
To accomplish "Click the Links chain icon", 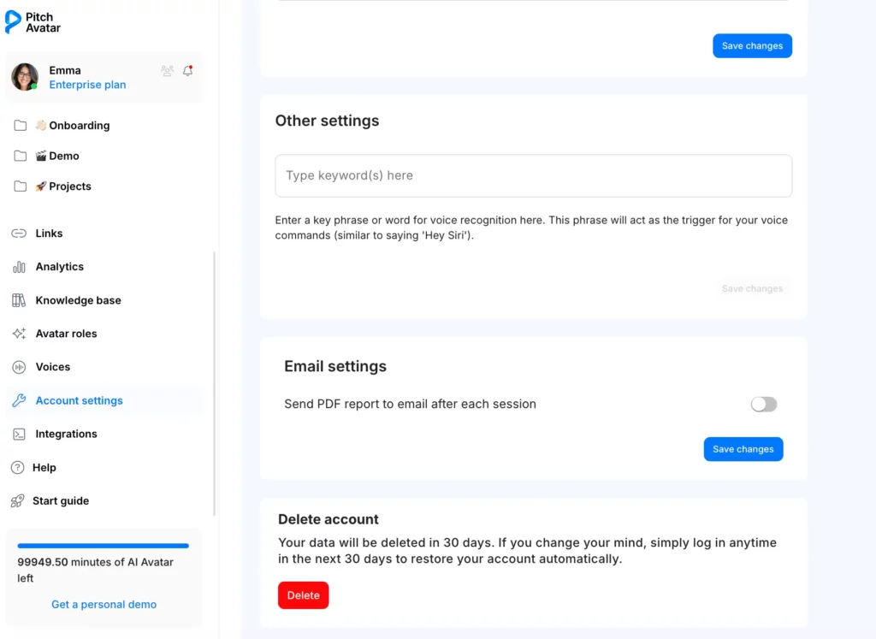I will click(x=18, y=234).
